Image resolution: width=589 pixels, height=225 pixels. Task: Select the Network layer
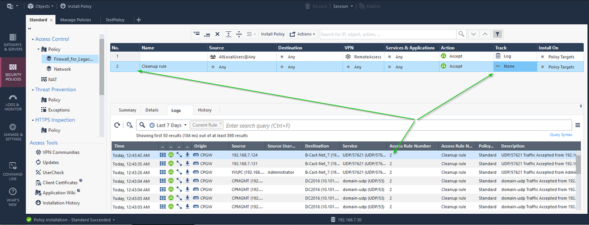click(x=58, y=69)
